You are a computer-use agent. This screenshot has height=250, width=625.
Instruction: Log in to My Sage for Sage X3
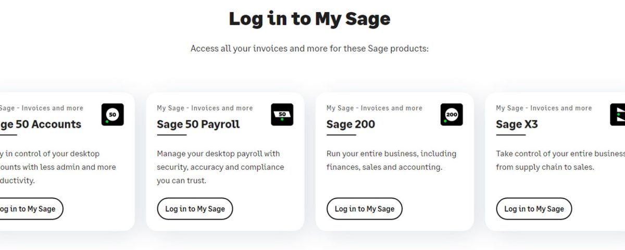534,209
